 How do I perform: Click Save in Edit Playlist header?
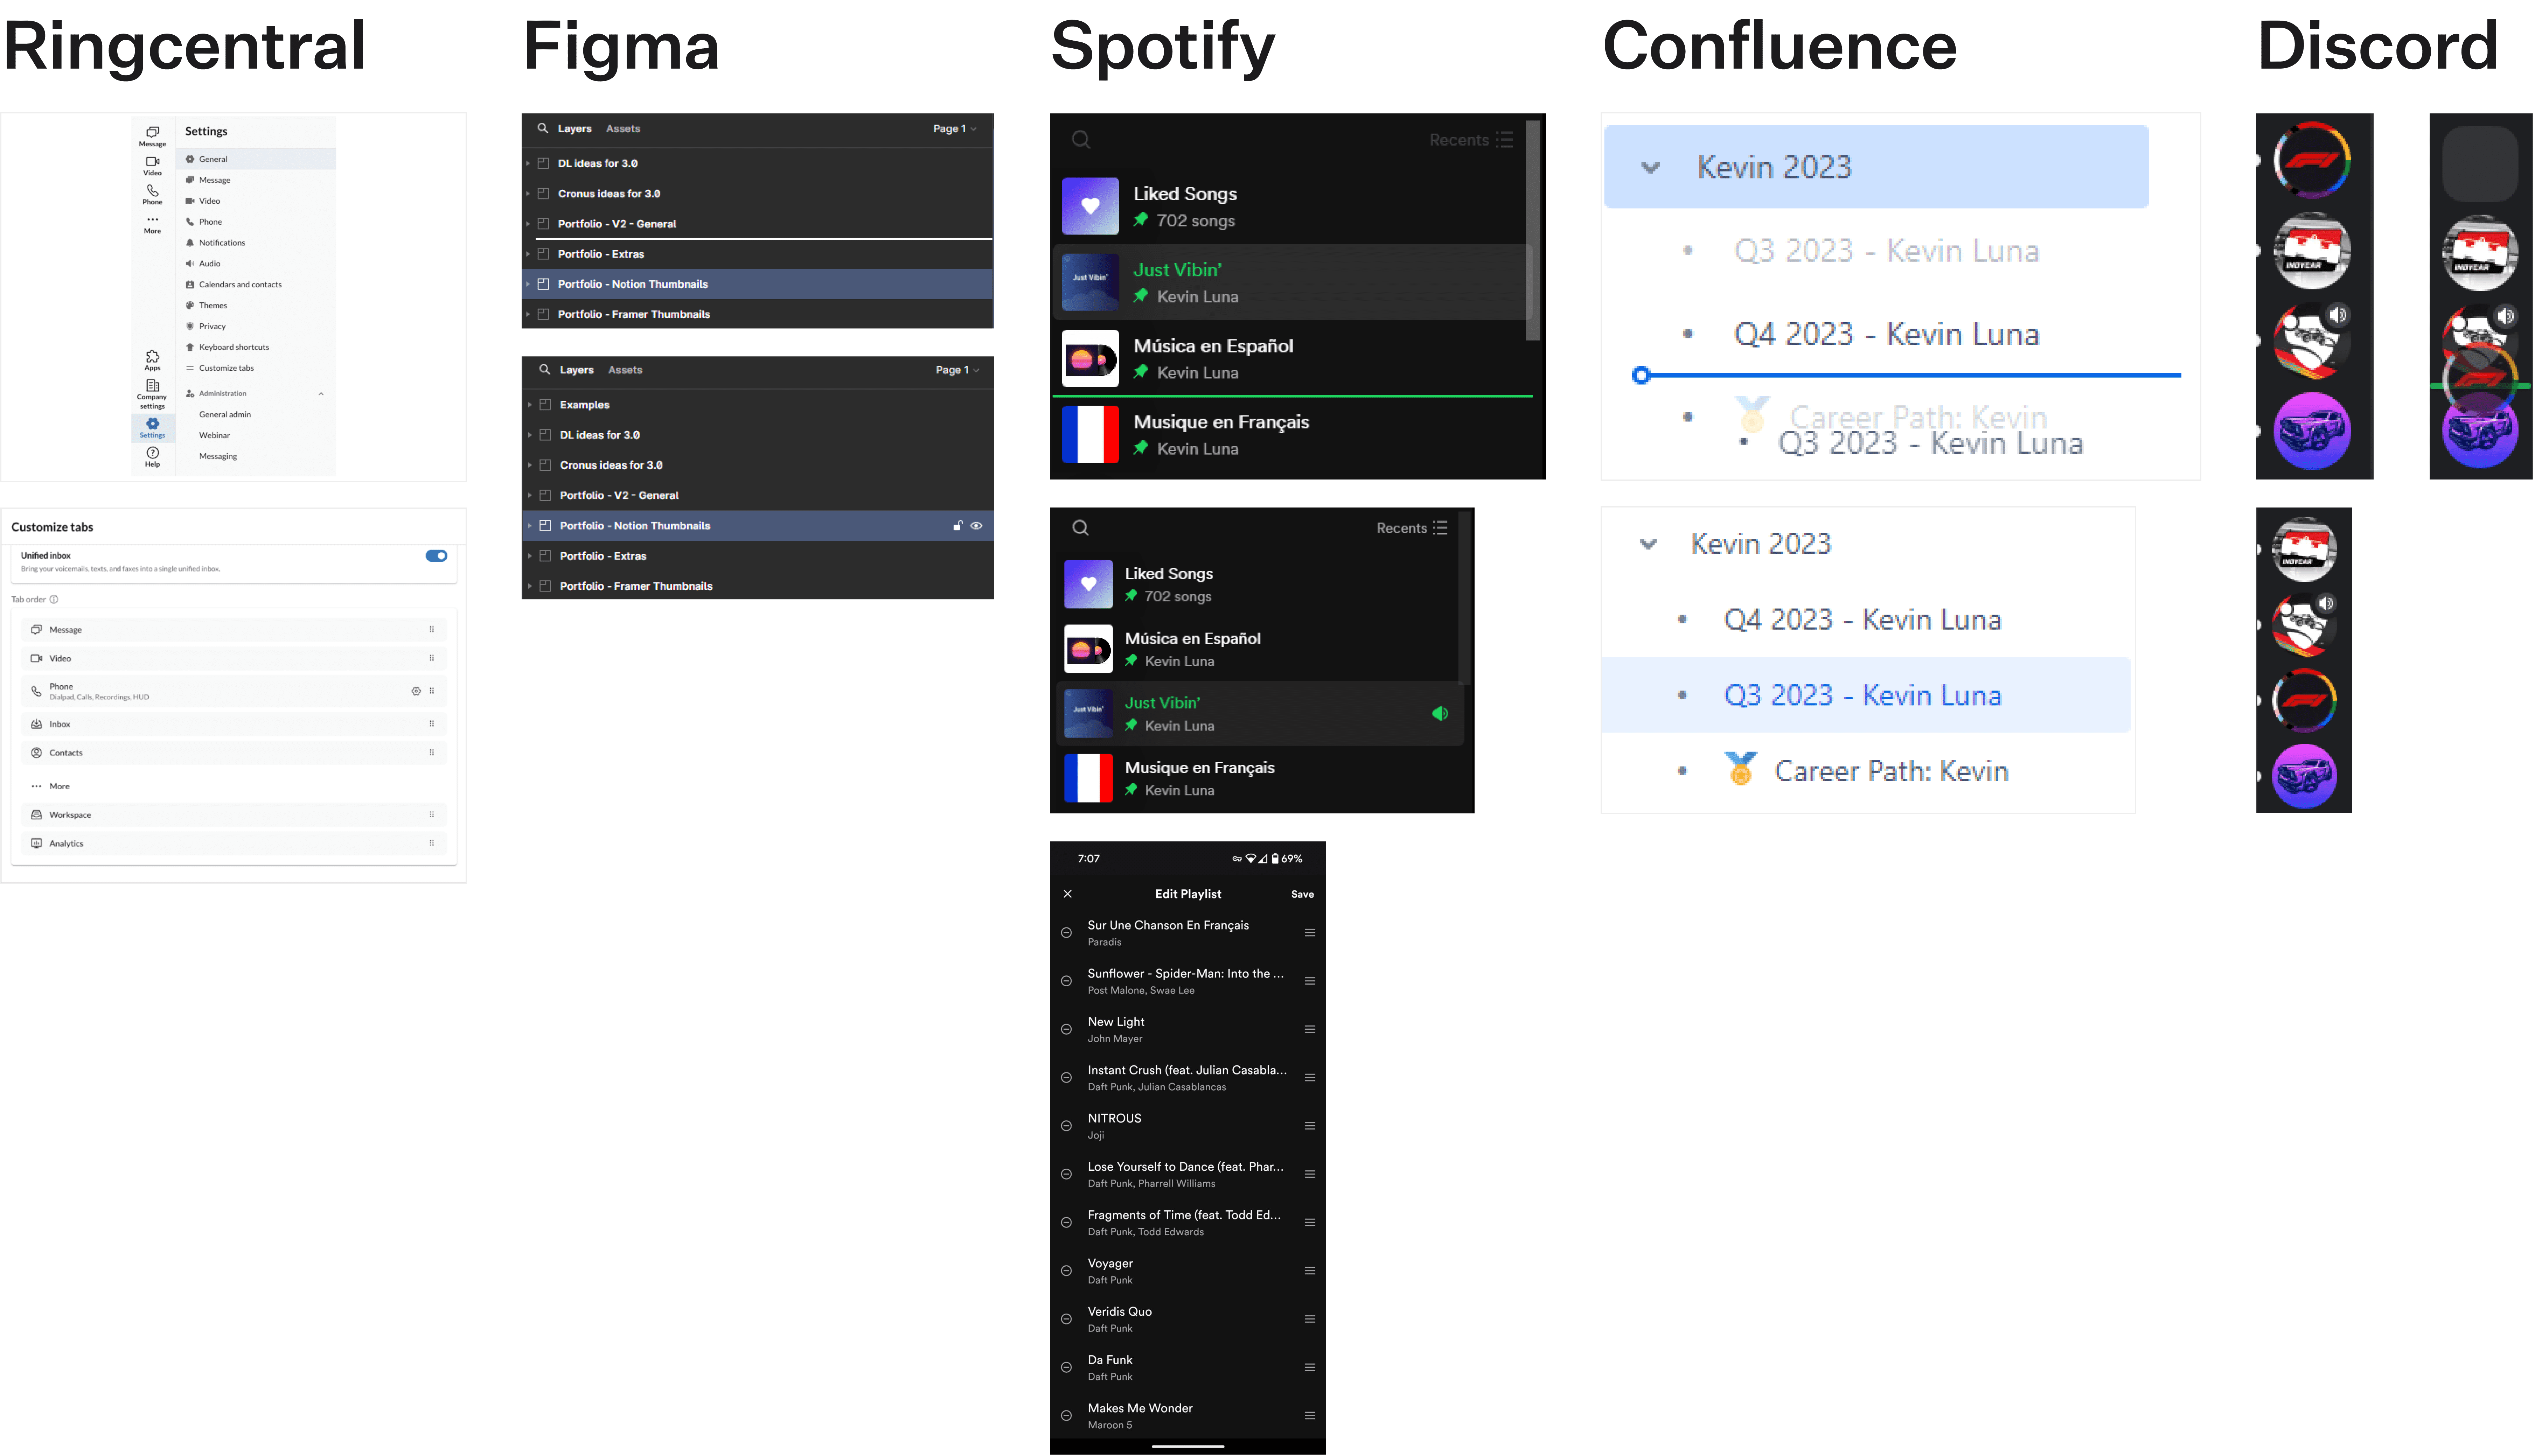point(1302,894)
